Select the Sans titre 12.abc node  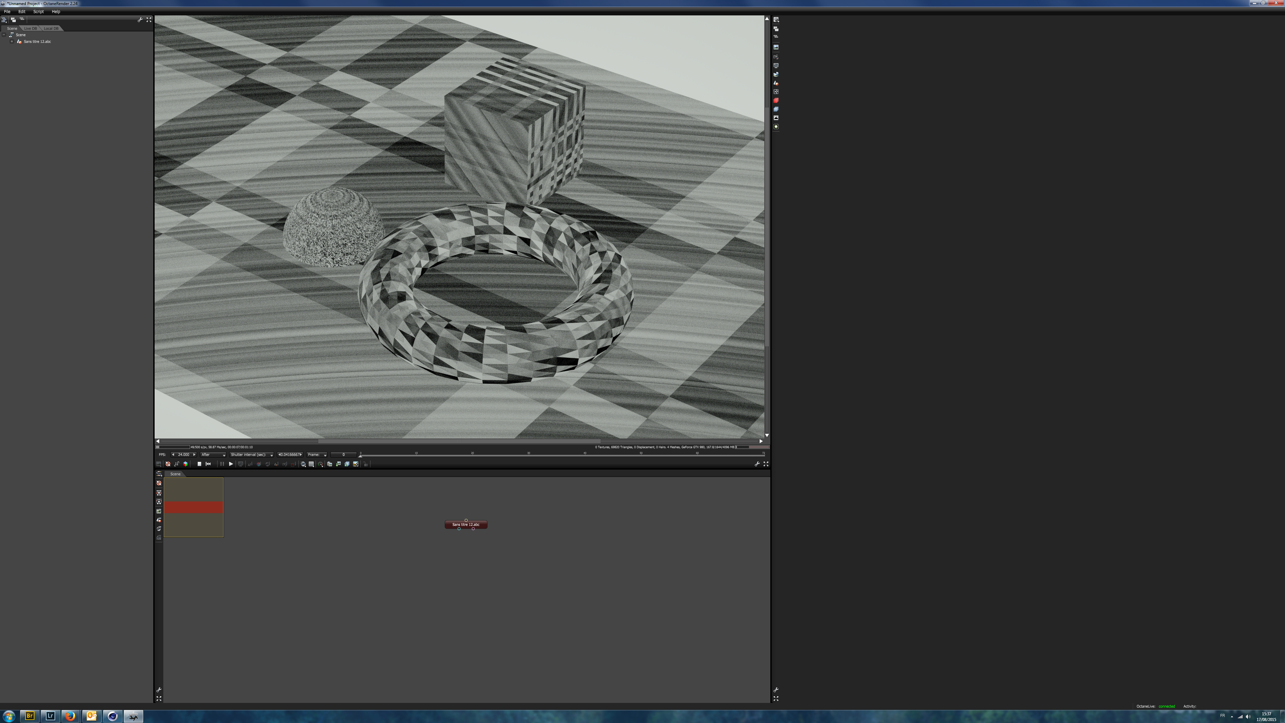(x=465, y=525)
